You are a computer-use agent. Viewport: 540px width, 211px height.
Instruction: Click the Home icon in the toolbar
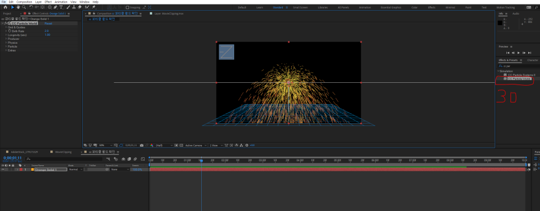[x=6, y=7]
